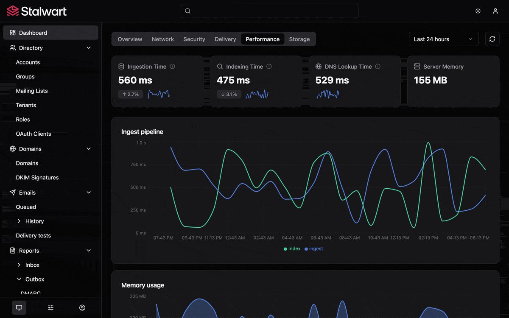Image resolution: width=509 pixels, height=318 pixels.
Task: Collapse the Reports section
Action: [89, 251]
